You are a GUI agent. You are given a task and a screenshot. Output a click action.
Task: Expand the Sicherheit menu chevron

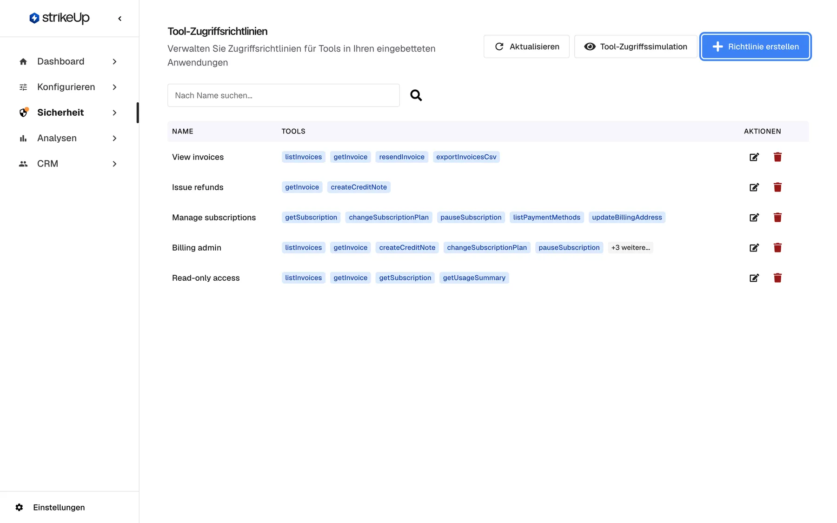[114, 113]
